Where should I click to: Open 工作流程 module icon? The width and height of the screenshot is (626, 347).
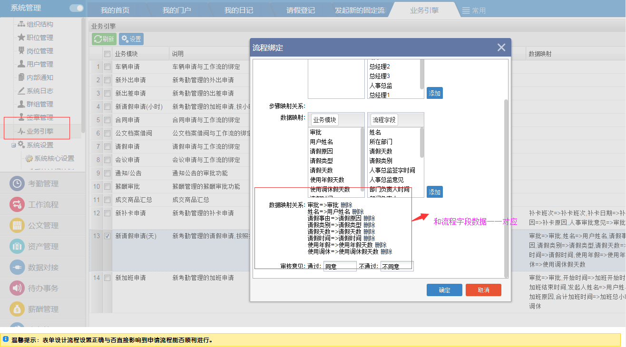17,205
